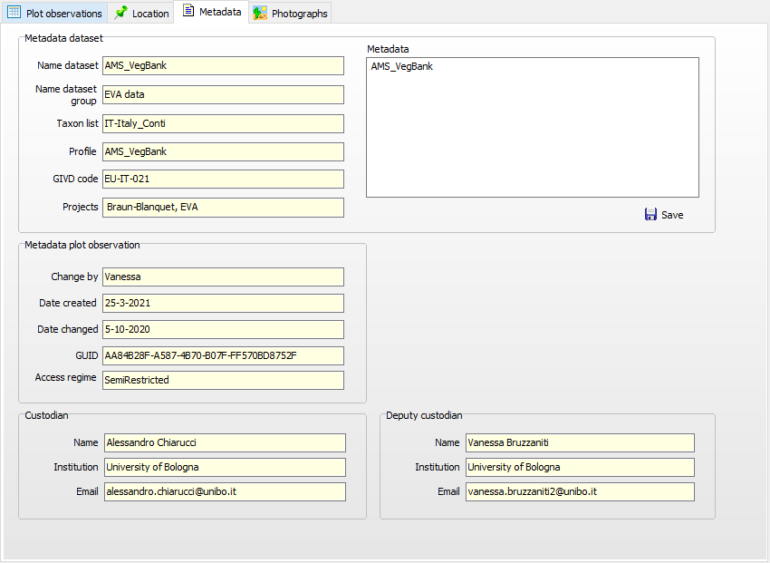Focus the Deputy custodian Name field
The image size is (770, 563).
tap(580, 442)
